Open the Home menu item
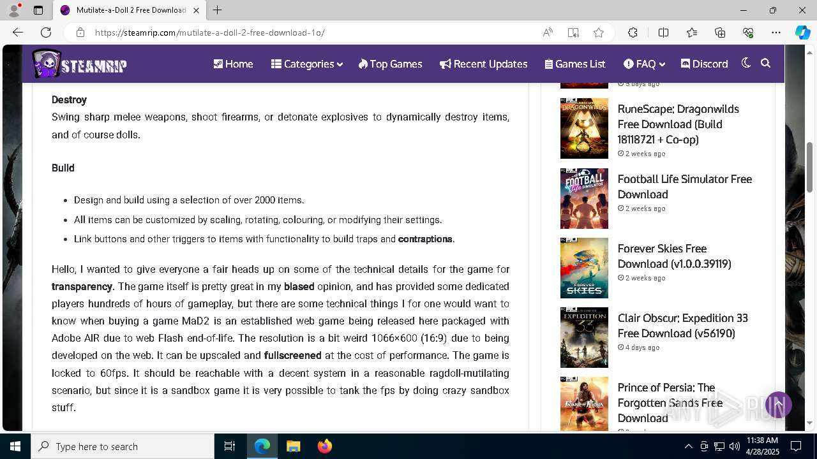Viewport: 817px width, 459px height. point(233,64)
